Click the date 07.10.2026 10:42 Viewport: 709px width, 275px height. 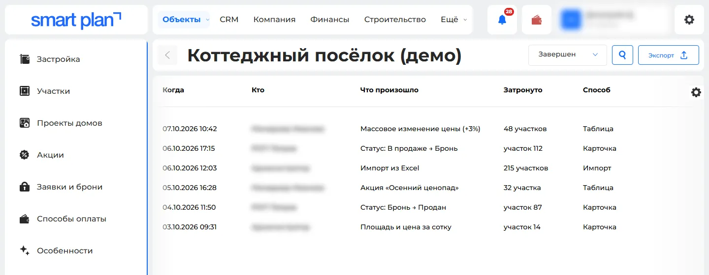(190, 129)
